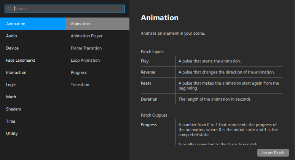Select the Frame Transition patch

[x=97, y=48]
